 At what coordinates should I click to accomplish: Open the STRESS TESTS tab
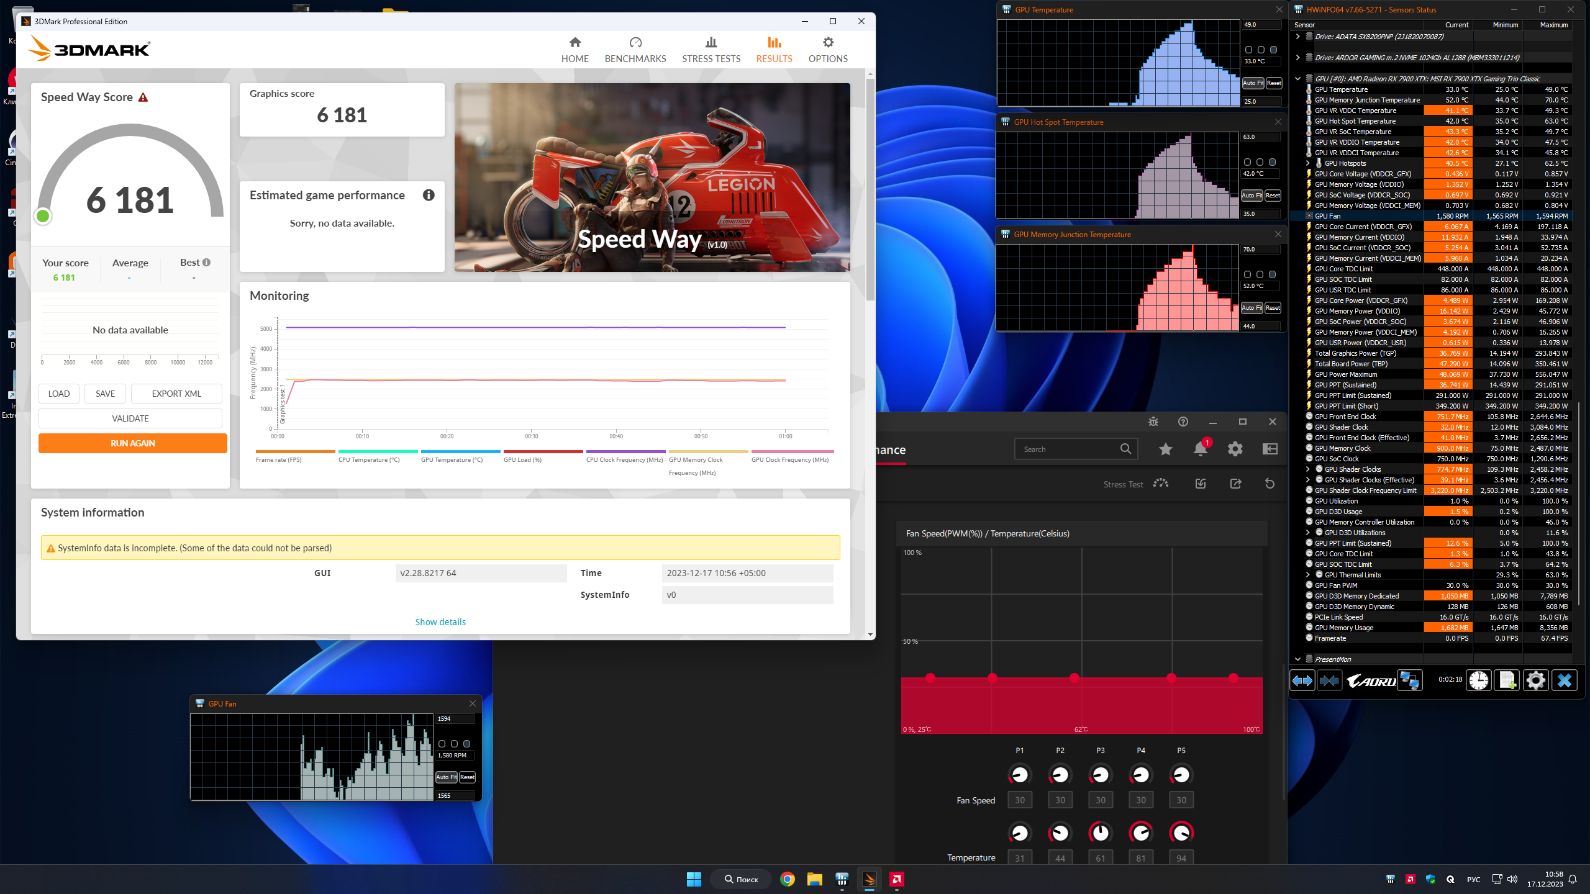[711, 50]
